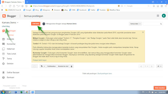Click the Statistik sidebar icon
The image size is (168, 94).
[x=3, y=39]
